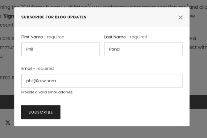The height and width of the screenshot is (138, 207).
Task: Click the First Name field containing Phil
Action: click(60, 49)
